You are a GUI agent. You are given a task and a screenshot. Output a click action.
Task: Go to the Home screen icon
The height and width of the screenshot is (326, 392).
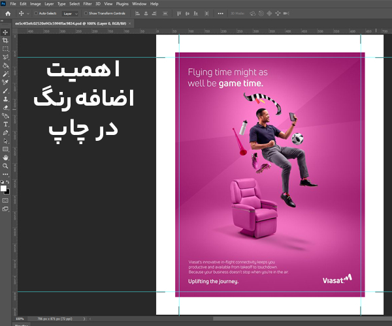[x=8, y=14]
